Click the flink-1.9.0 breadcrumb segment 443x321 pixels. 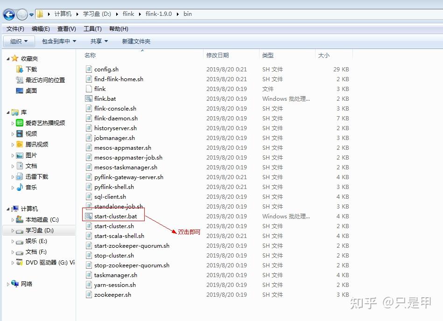pos(159,14)
